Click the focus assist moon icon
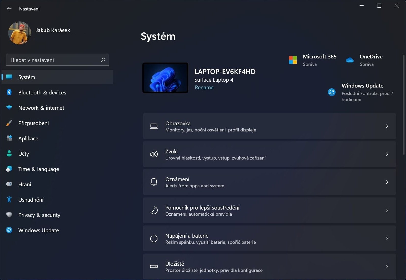The image size is (406, 280). pyautogui.click(x=154, y=210)
